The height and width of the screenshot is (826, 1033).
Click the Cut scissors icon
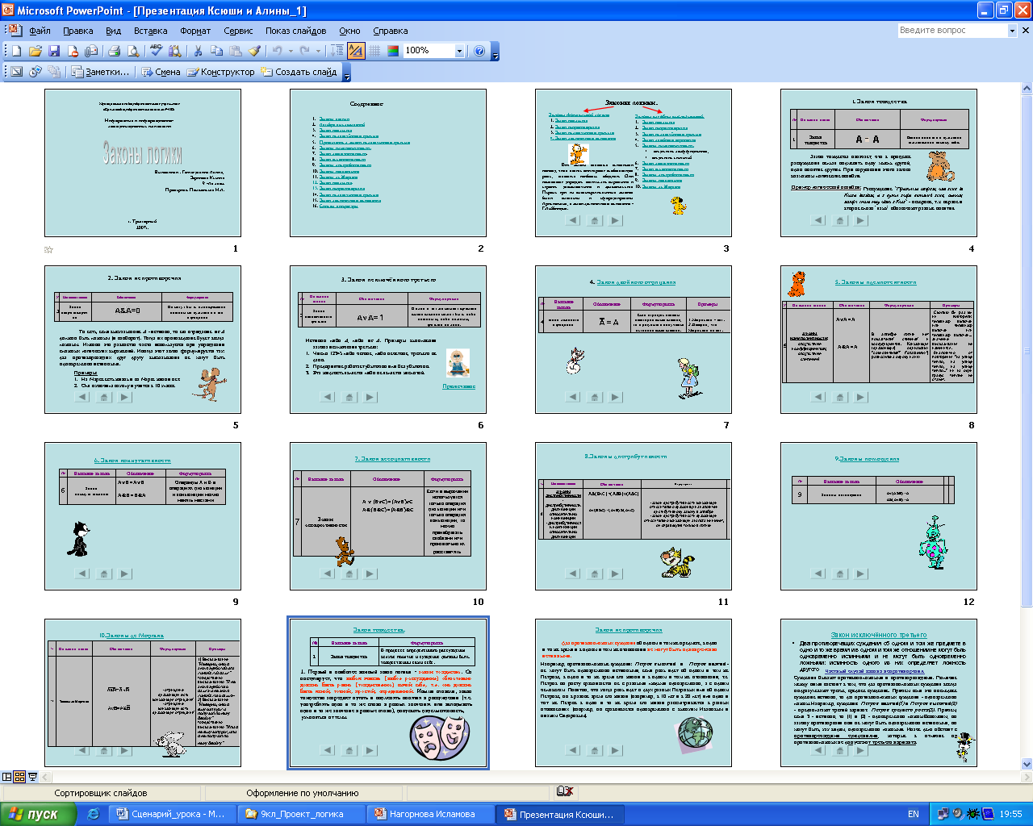tap(198, 51)
